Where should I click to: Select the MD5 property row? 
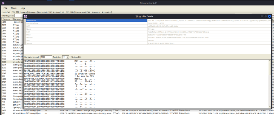[147, 26]
